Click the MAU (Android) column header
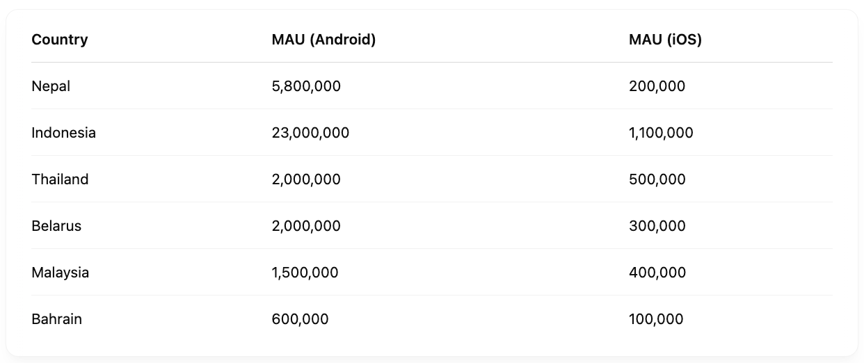Screen dimensions: 864x363 click(323, 40)
